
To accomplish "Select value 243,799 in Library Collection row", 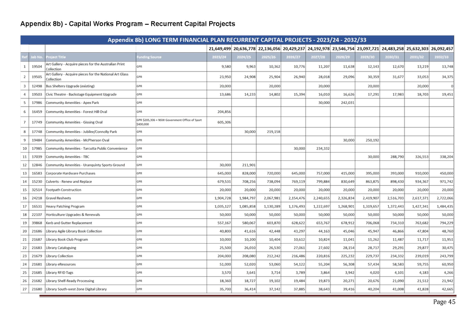I will [446, 256].
